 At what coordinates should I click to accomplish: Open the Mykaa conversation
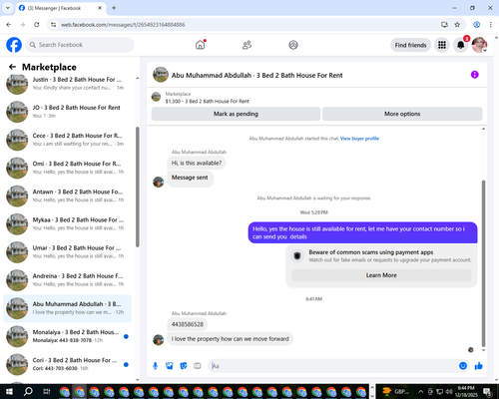68,224
